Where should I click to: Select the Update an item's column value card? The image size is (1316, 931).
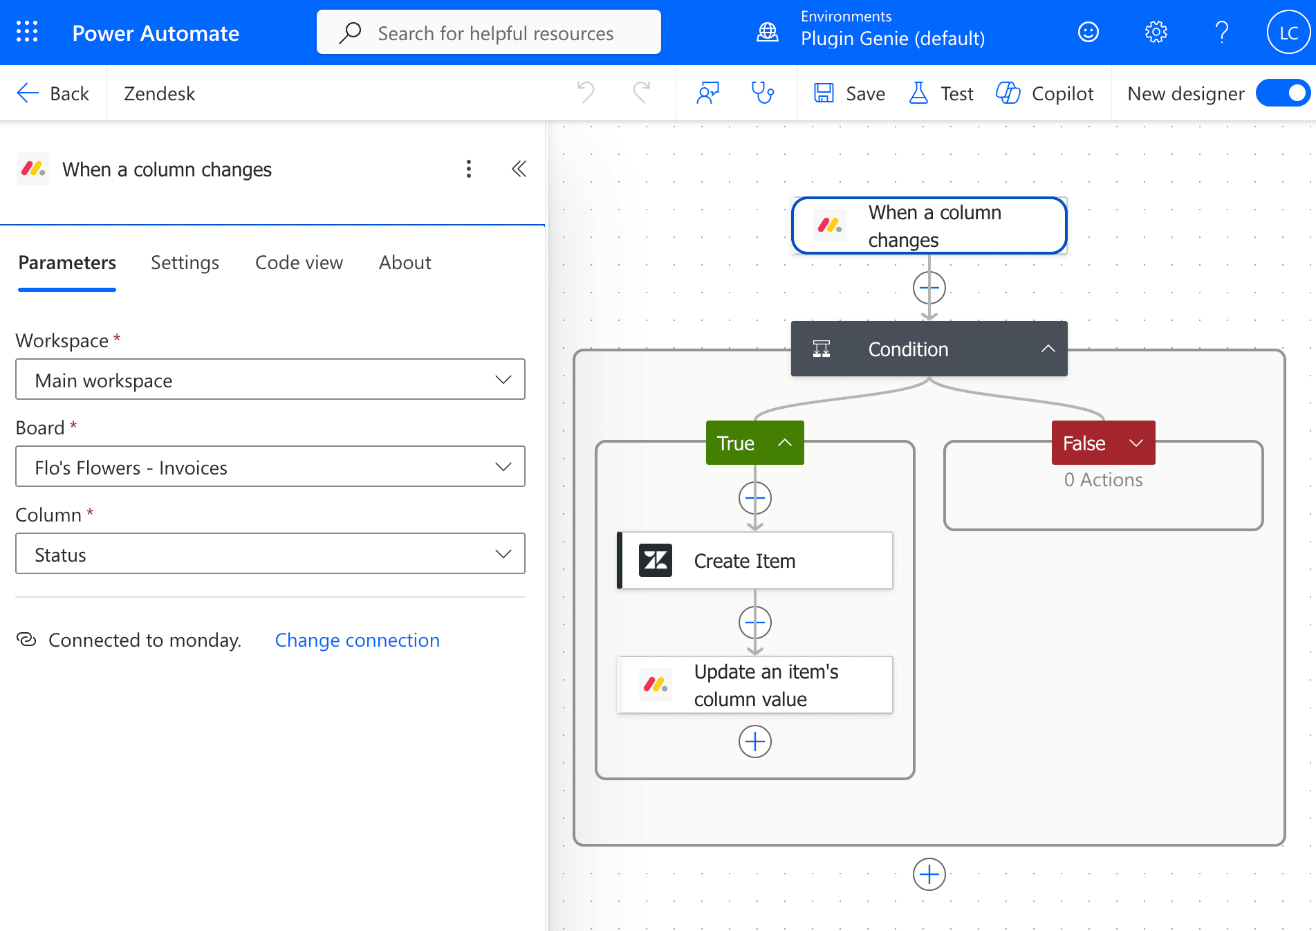(x=754, y=685)
